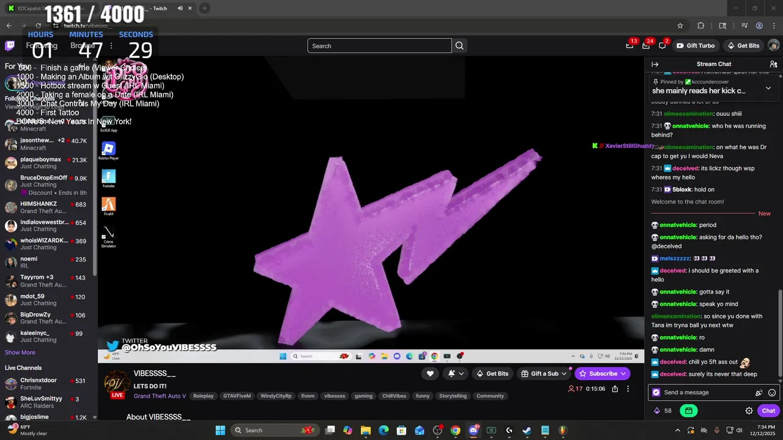
Task: Open the Chrome profile icon
Action: coord(759,26)
